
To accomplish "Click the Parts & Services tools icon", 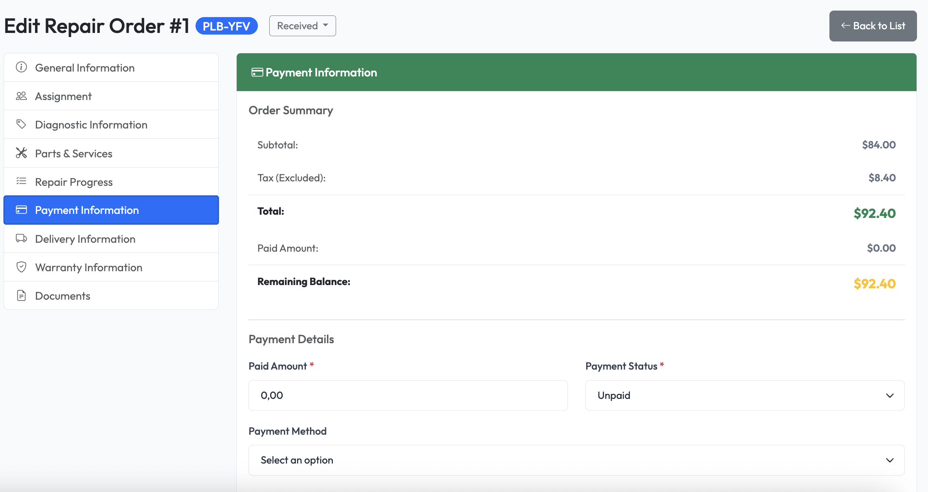I will 21,153.
